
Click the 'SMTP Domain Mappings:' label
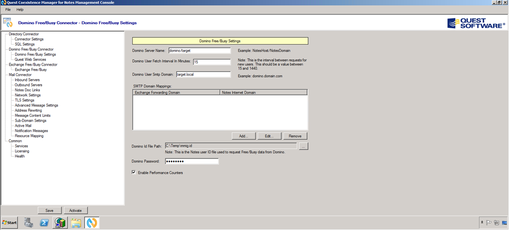[152, 86]
